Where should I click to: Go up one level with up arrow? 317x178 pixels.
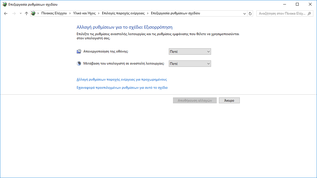(26, 13)
